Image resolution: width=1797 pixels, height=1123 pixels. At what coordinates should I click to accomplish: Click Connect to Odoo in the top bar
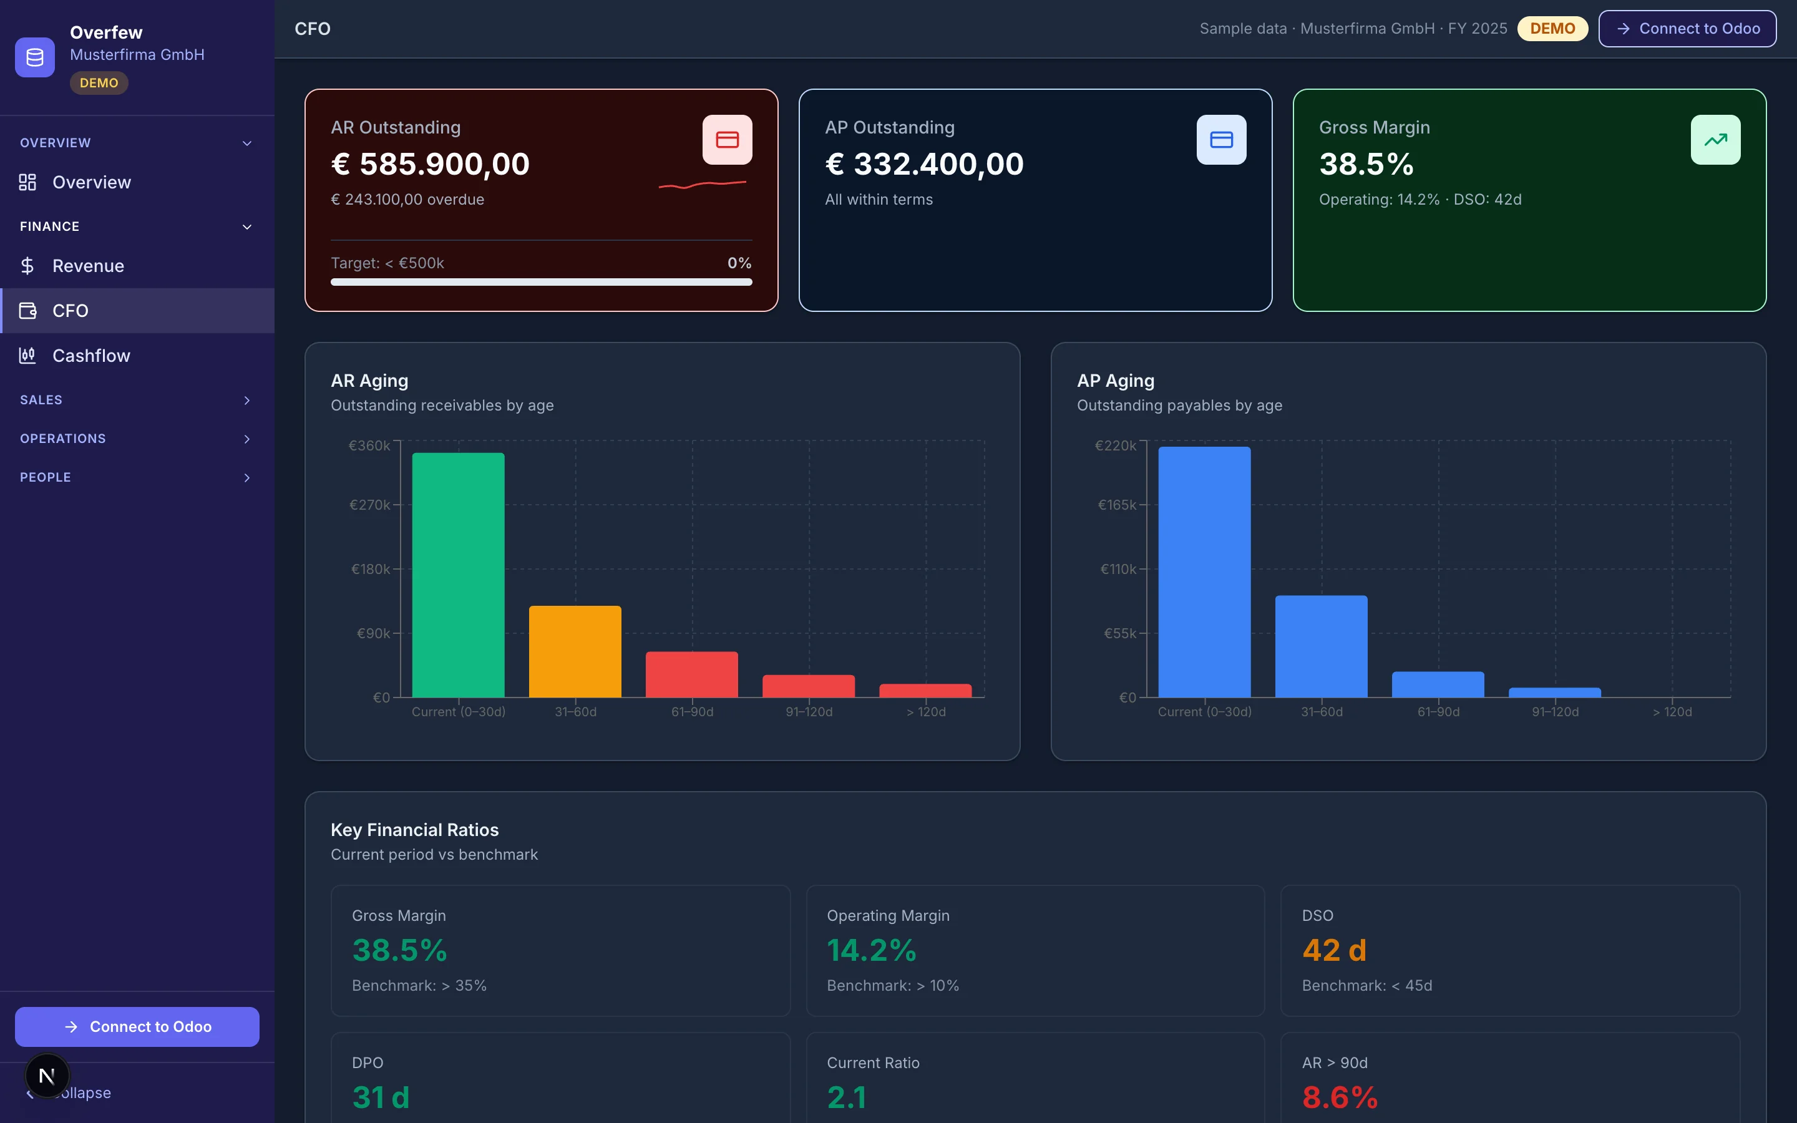coord(1687,29)
